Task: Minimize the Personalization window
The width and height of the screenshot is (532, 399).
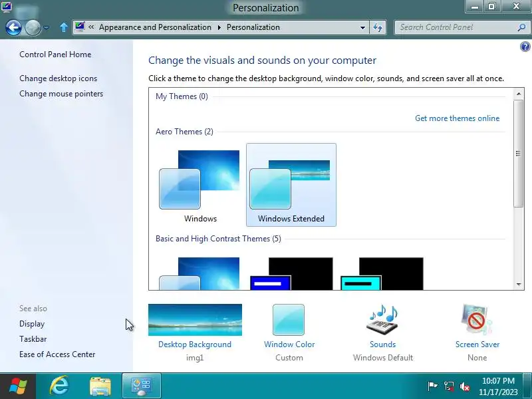Action: (475, 7)
